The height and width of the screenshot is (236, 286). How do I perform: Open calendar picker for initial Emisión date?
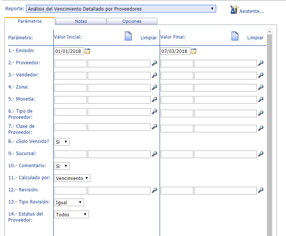87,51
